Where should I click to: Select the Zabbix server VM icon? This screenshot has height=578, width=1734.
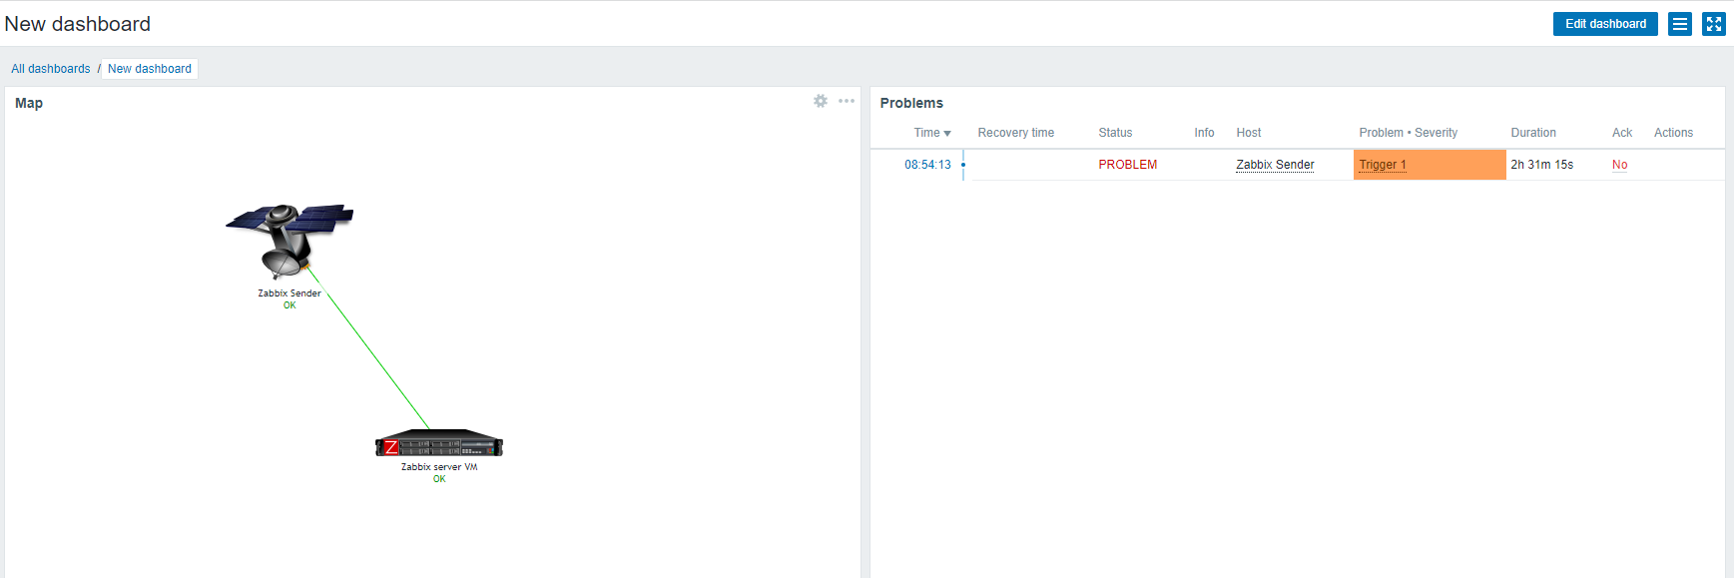coord(439,444)
